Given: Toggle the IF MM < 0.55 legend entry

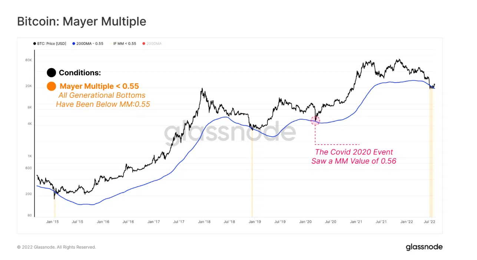Looking at the screenshot, I should click(x=123, y=44).
